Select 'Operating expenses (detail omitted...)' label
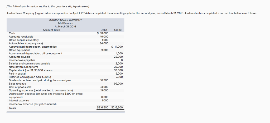This screenshot has height=123, width=270. click(x=41, y=90)
